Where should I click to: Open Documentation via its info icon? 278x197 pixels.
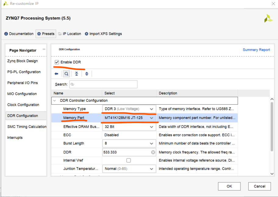6,34
